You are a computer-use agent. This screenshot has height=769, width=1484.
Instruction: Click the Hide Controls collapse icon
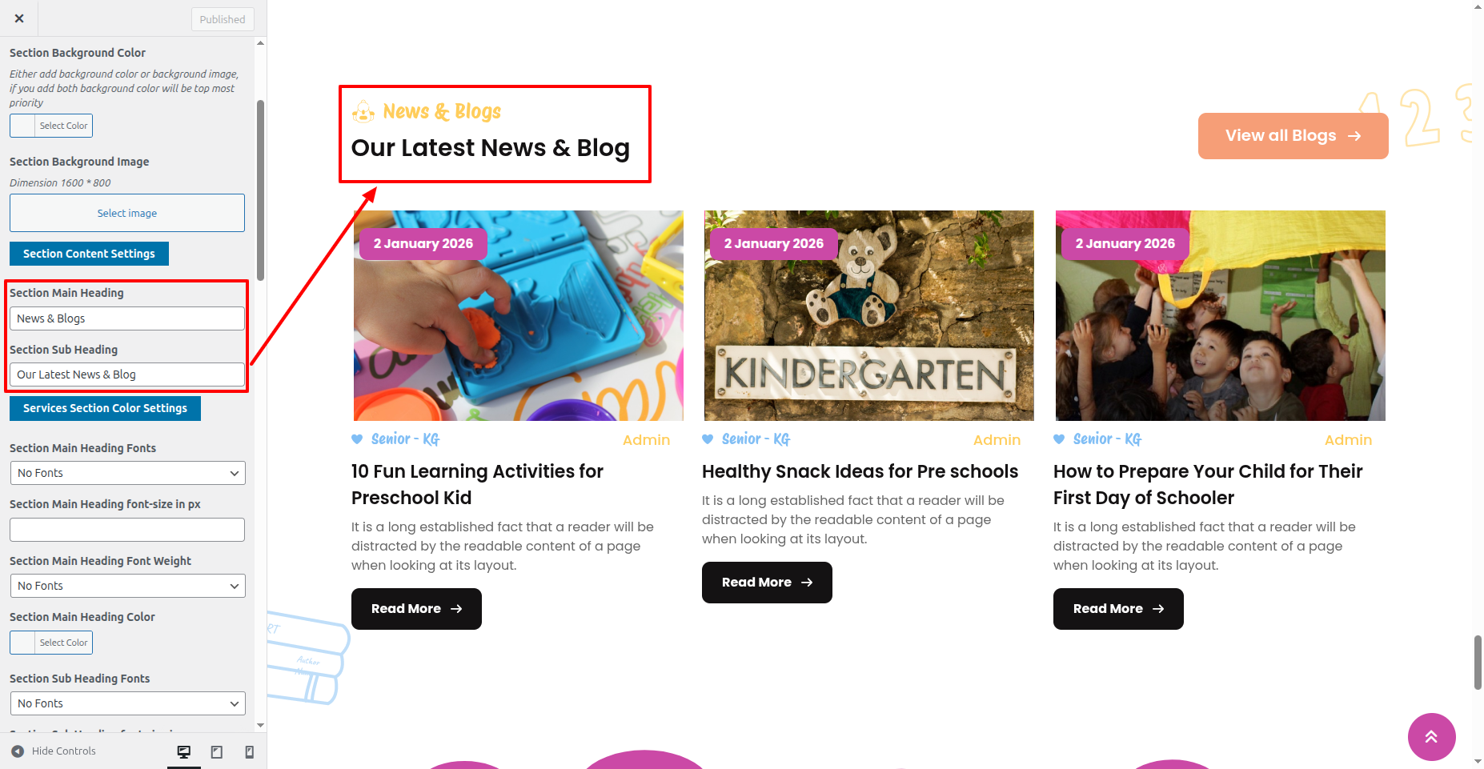(18, 751)
